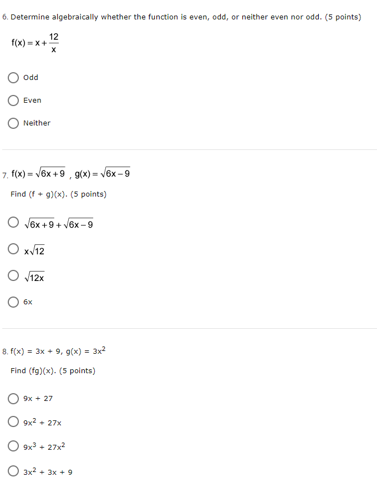
Task: Select the 6x answer option
Action: [13, 302]
